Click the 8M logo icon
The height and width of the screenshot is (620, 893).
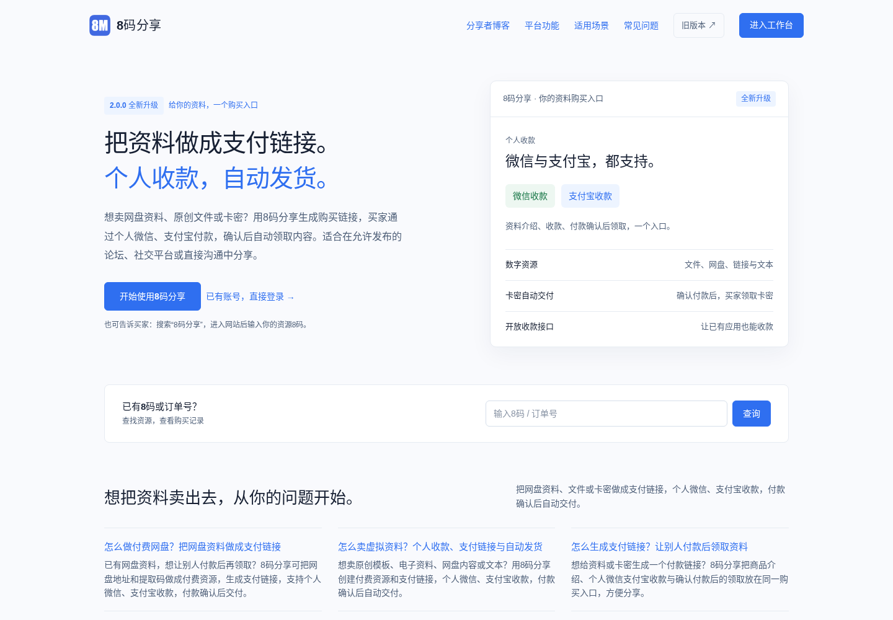(x=100, y=25)
